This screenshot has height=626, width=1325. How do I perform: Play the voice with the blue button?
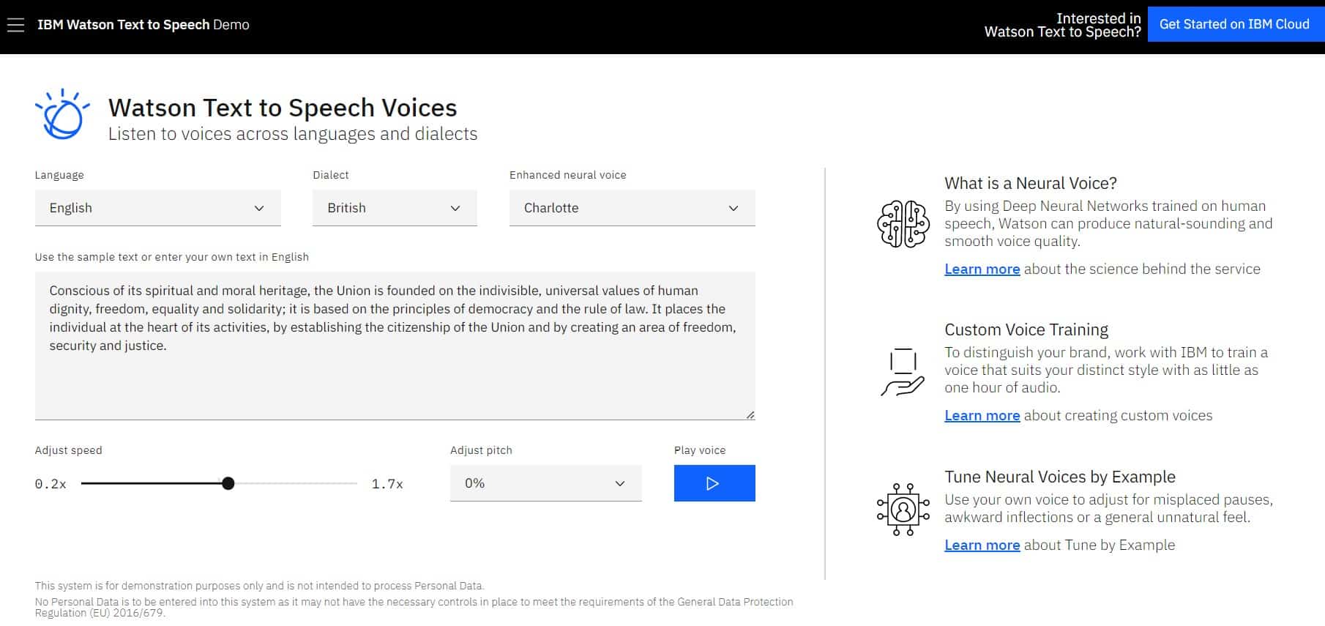tap(714, 483)
